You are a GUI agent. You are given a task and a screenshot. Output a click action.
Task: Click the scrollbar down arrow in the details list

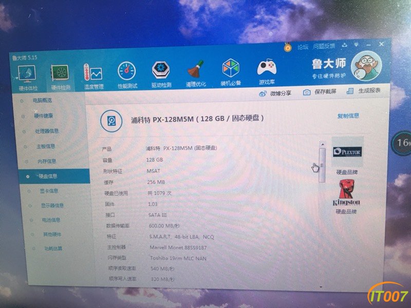pos(321,287)
